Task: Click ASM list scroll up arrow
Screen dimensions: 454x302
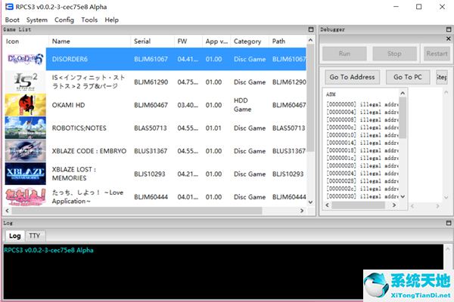Action: 403,93
